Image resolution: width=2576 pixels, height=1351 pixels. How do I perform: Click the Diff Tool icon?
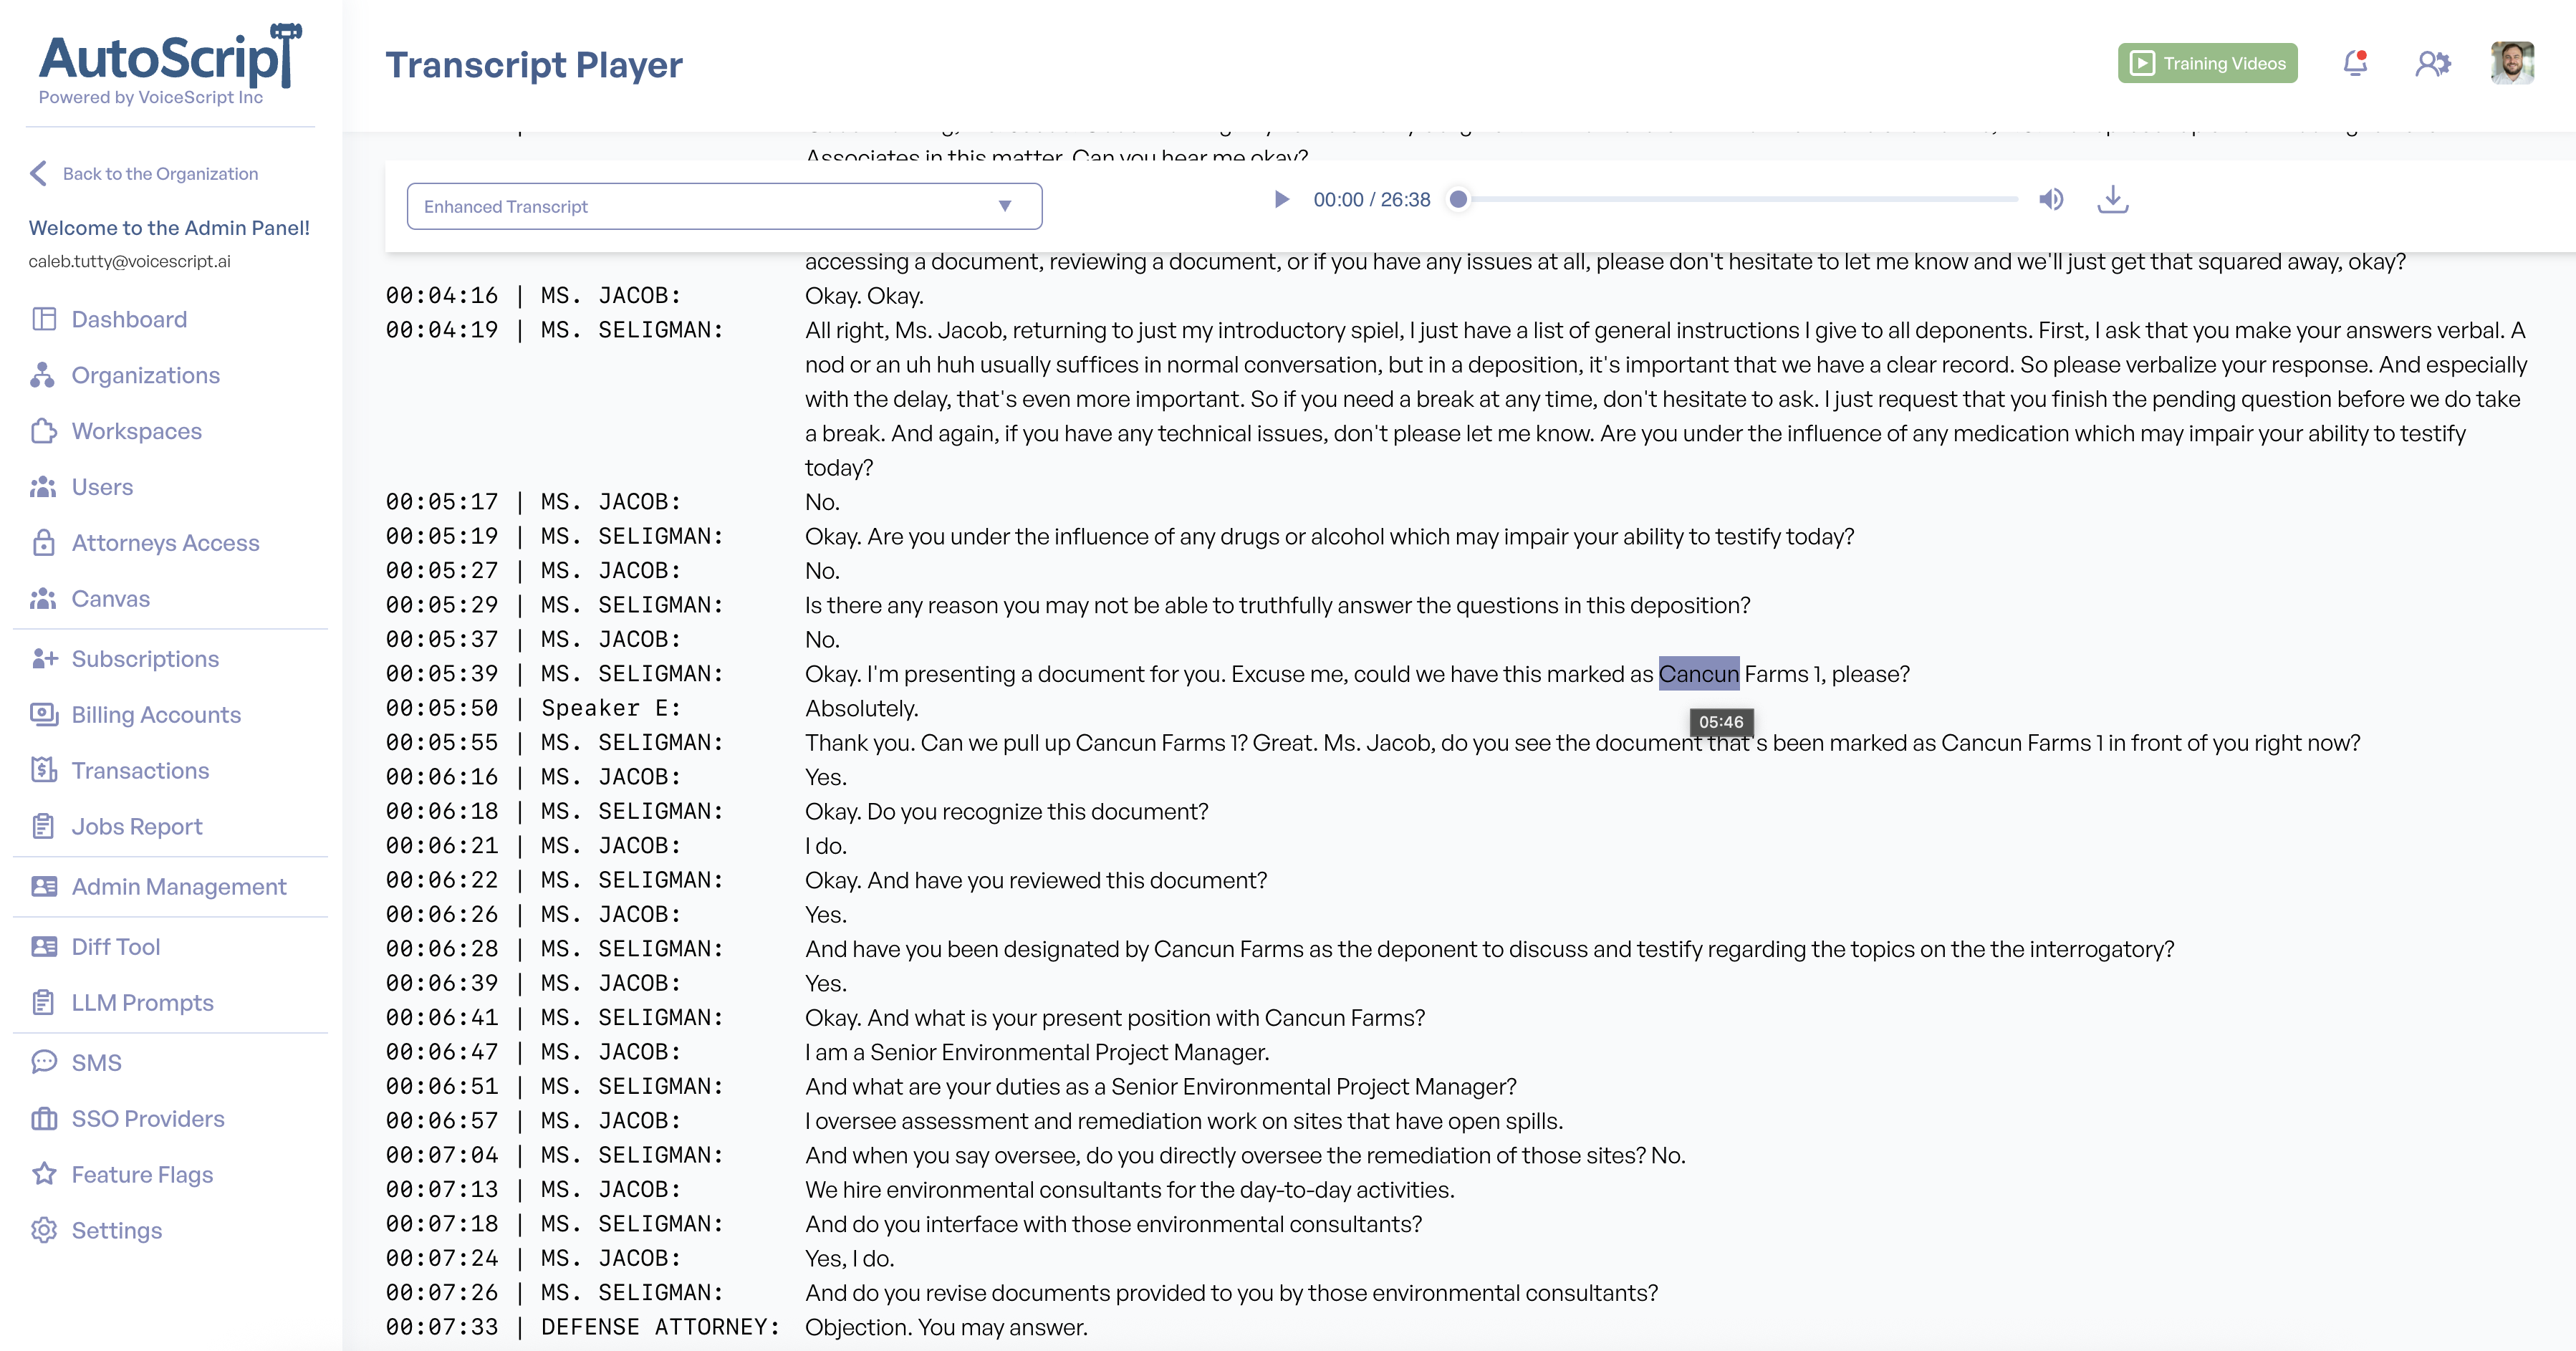[44, 947]
